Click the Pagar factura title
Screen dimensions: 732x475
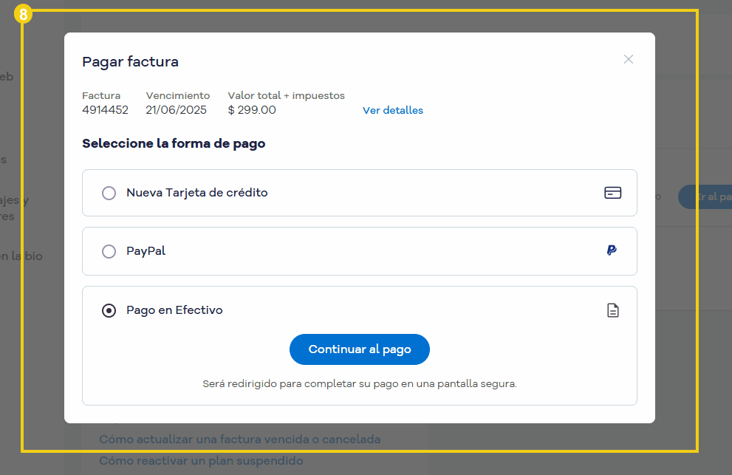click(x=130, y=61)
